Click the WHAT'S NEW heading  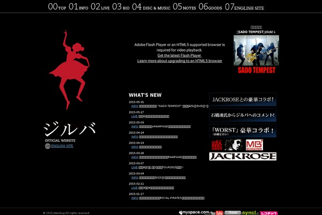coord(145,95)
